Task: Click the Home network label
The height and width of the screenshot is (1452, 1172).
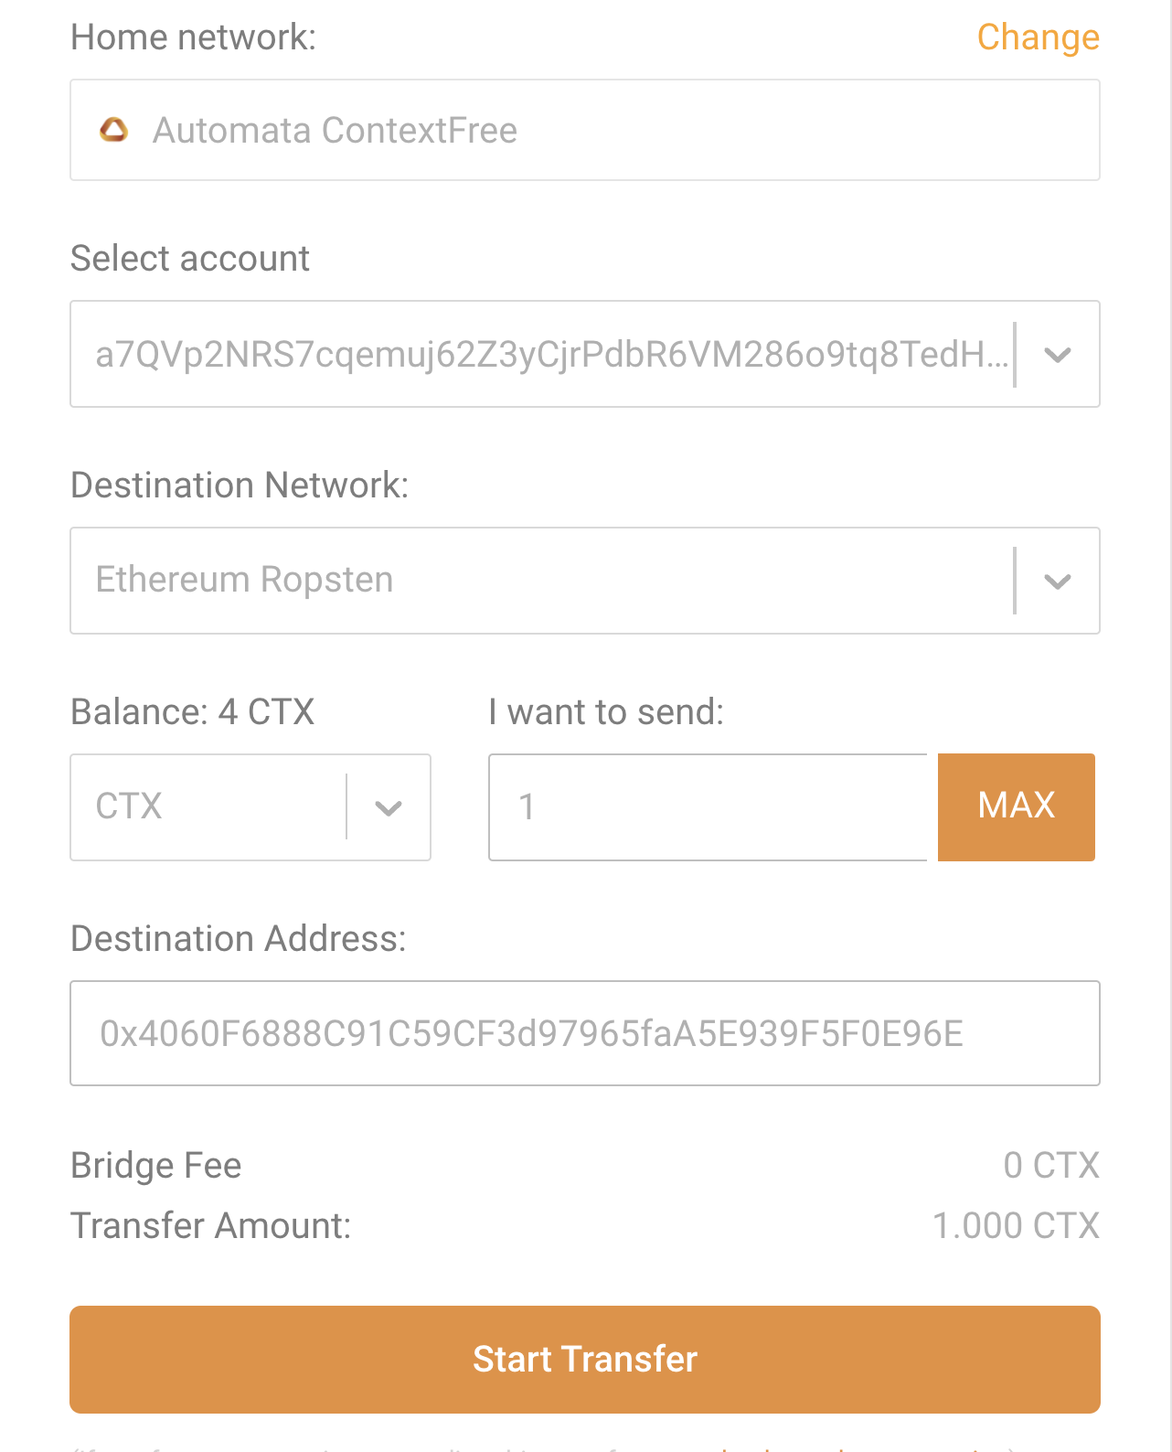Action: [194, 37]
